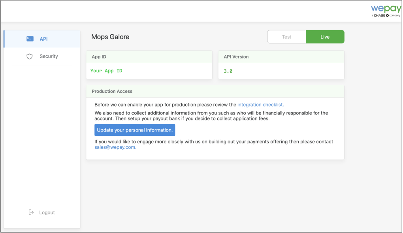Viewport: 403px width, 233px height.
Task: Click the Logout door-arrow icon
Action: coord(32,212)
